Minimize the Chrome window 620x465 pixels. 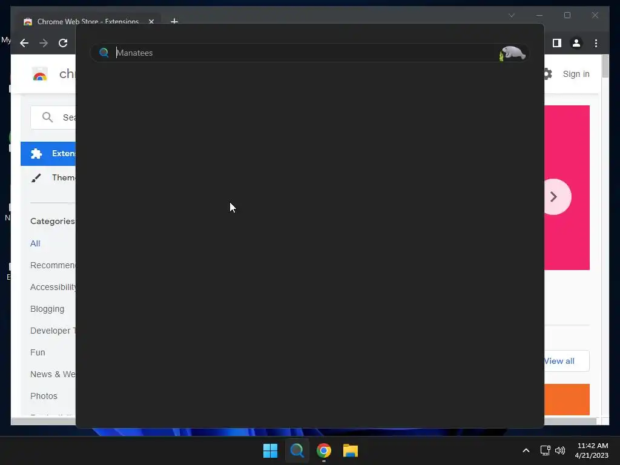[539, 15]
